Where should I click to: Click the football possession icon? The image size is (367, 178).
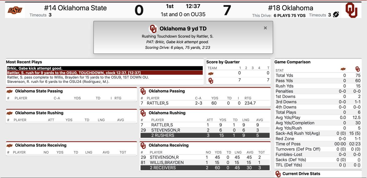pos(336,15)
